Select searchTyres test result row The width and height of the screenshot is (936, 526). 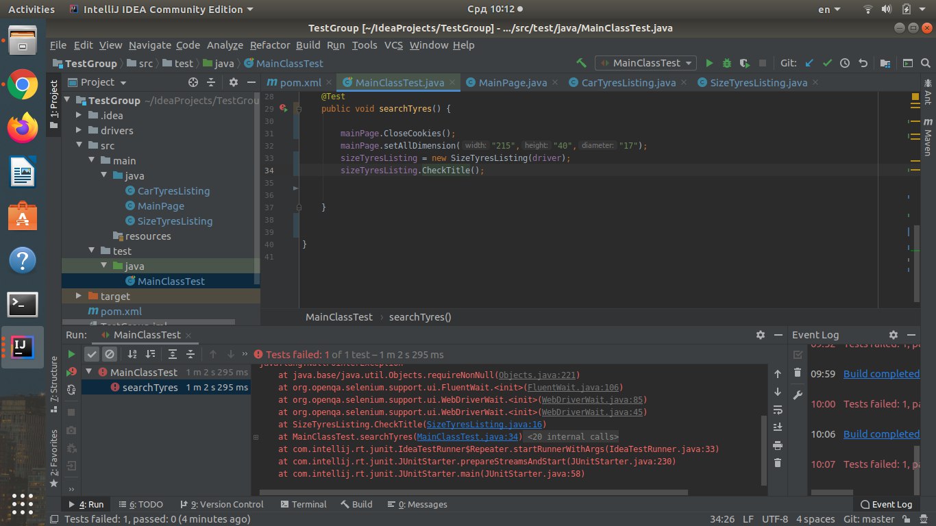click(167, 388)
